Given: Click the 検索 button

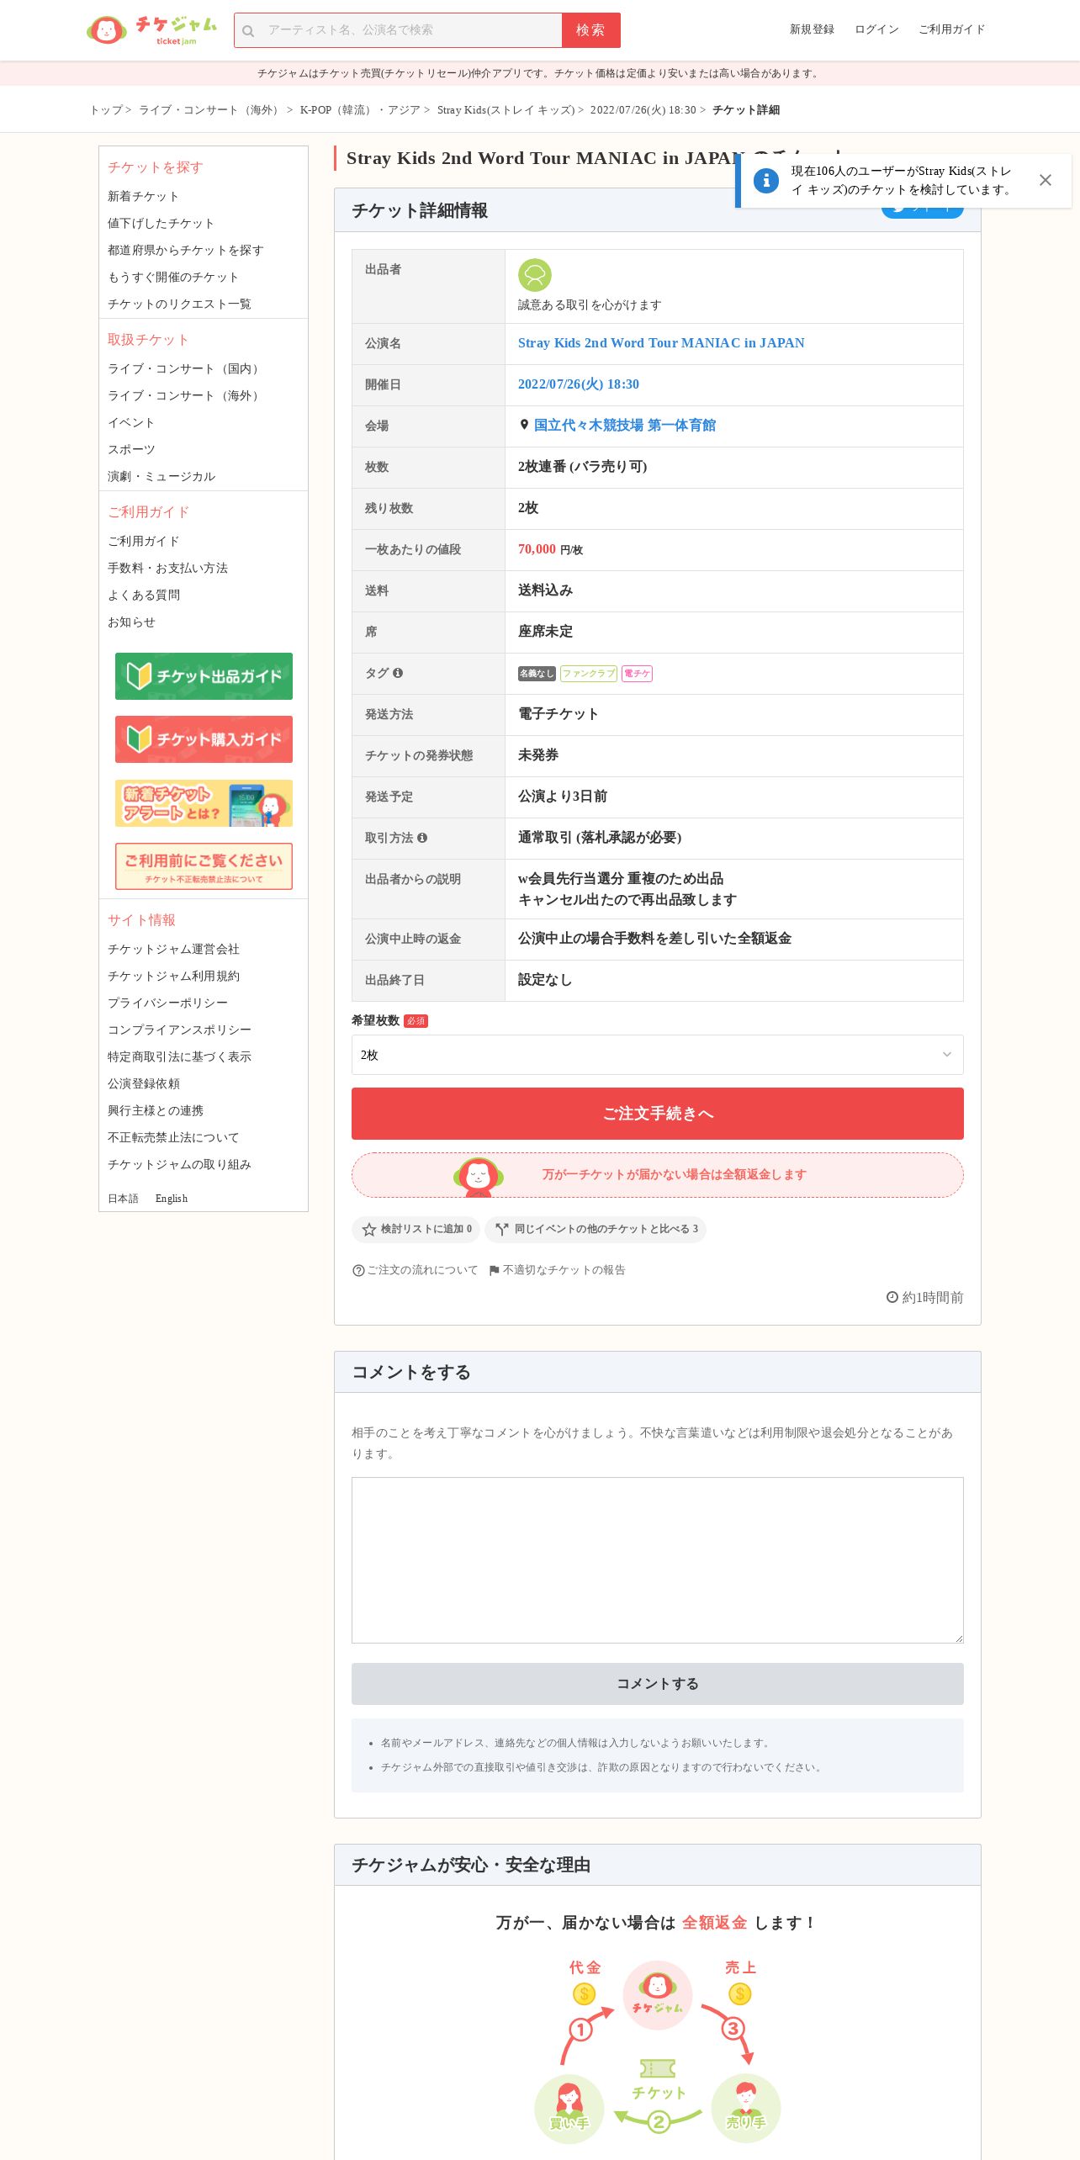Looking at the screenshot, I should pos(590,30).
